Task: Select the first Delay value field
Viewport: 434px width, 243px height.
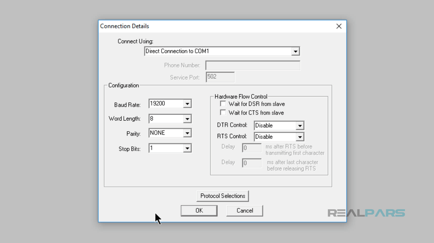Action: (251, 148)
